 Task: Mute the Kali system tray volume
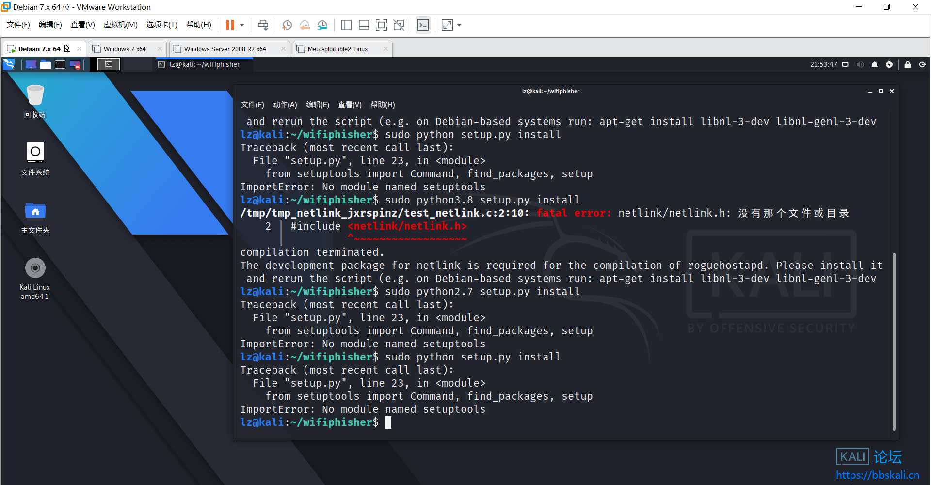(859, 64)
